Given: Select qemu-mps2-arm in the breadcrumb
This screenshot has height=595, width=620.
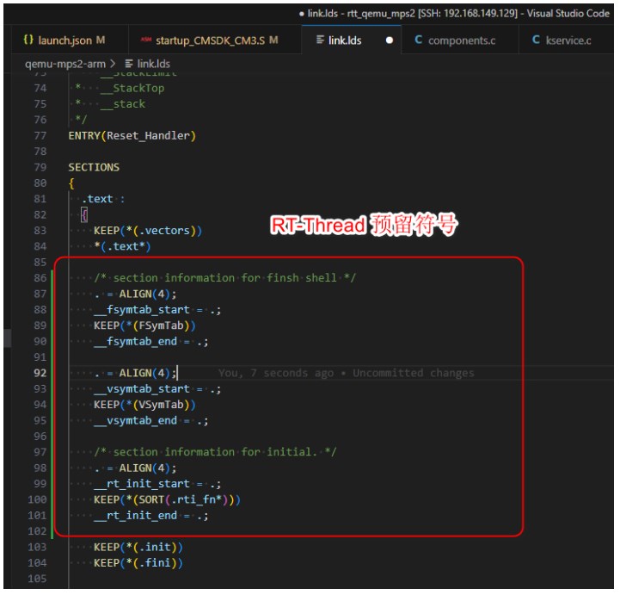Looking at the screenshot, I should [x=65, y=64].
